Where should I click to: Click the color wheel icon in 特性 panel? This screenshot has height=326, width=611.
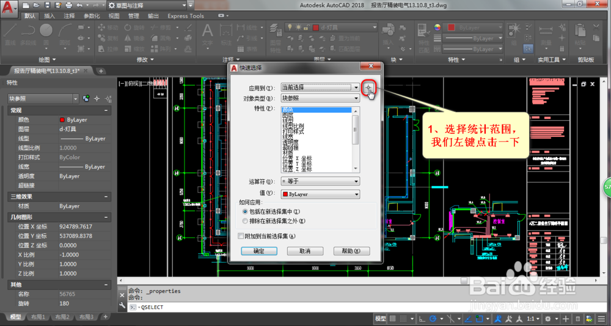tap(437, 27)
